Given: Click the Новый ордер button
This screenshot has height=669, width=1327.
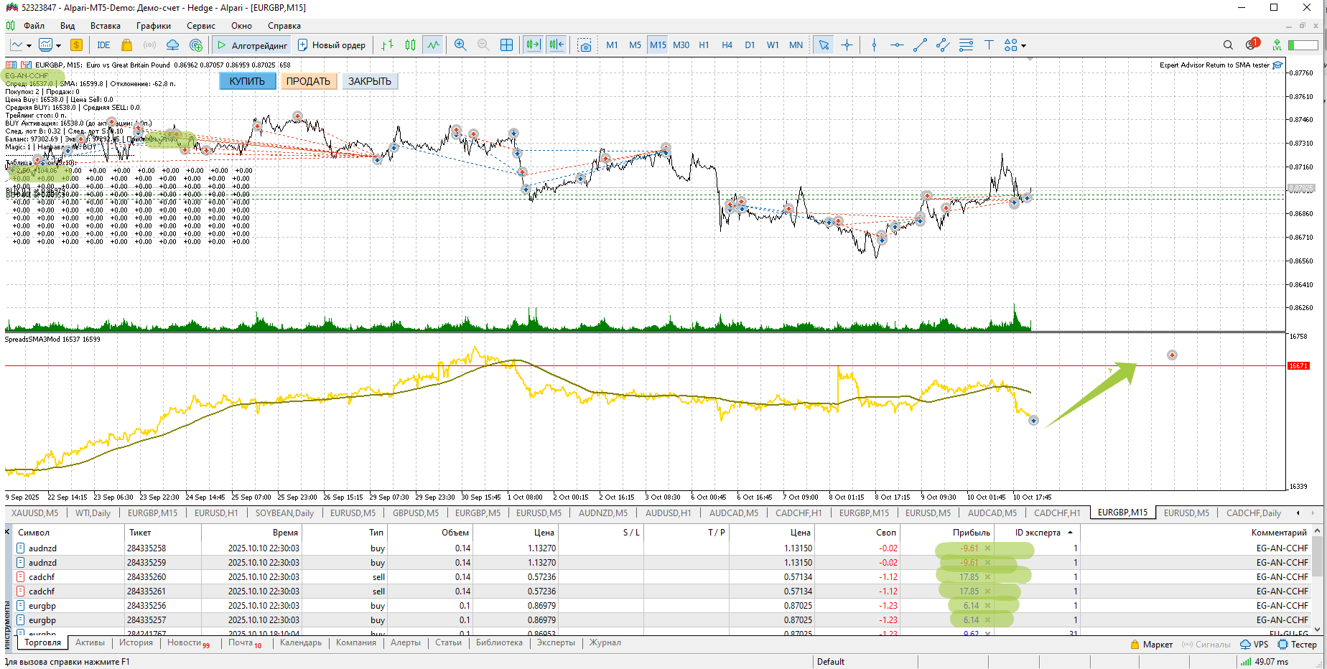Looking at the screenshot, I should [x=332, y=45].
